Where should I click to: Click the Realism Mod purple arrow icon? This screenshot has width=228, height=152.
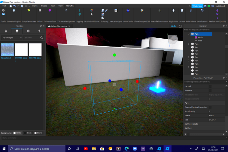point(217,10)
